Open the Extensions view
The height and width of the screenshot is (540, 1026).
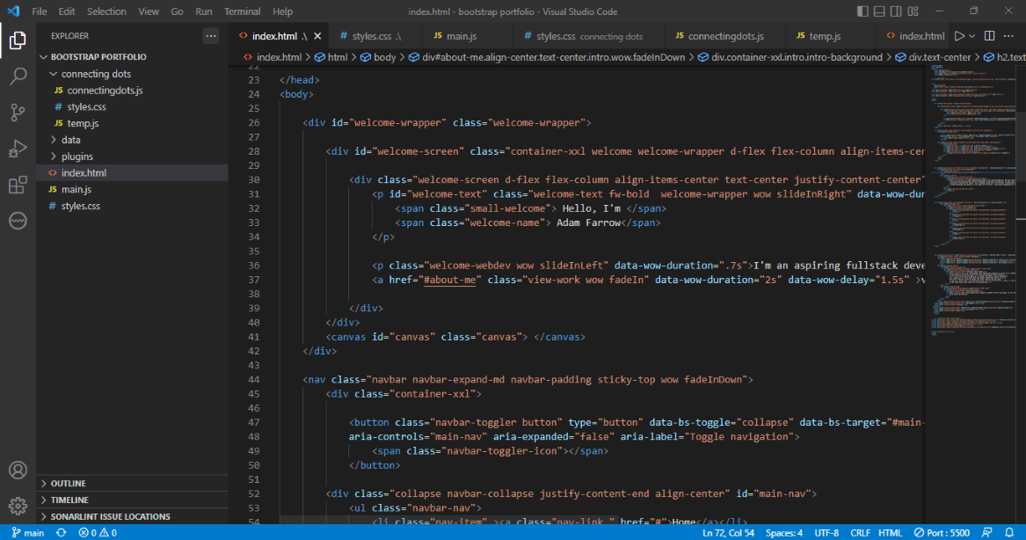point(18,186)
